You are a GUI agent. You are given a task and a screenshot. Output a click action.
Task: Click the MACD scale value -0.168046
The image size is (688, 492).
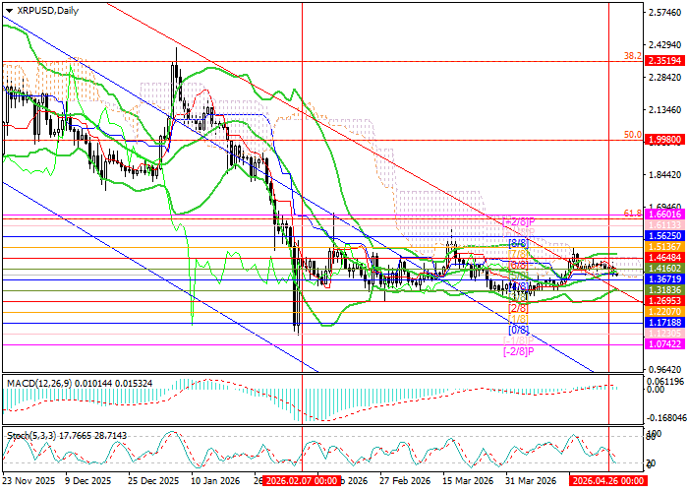[x=665, y=419]
